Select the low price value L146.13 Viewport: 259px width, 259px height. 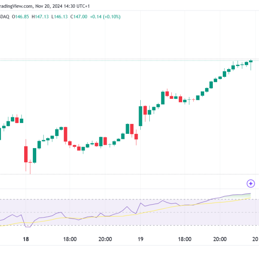point(60,17)
